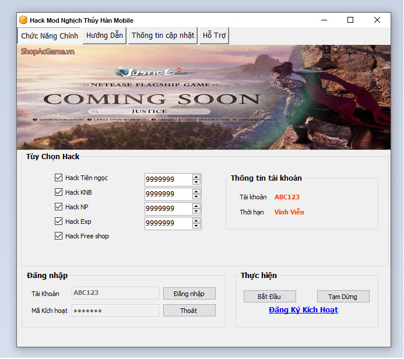This screenshot has height=359, width=404.
Task: Open the Đăng Ký Kích Hoạt link
Action: [x=303, y=310]
